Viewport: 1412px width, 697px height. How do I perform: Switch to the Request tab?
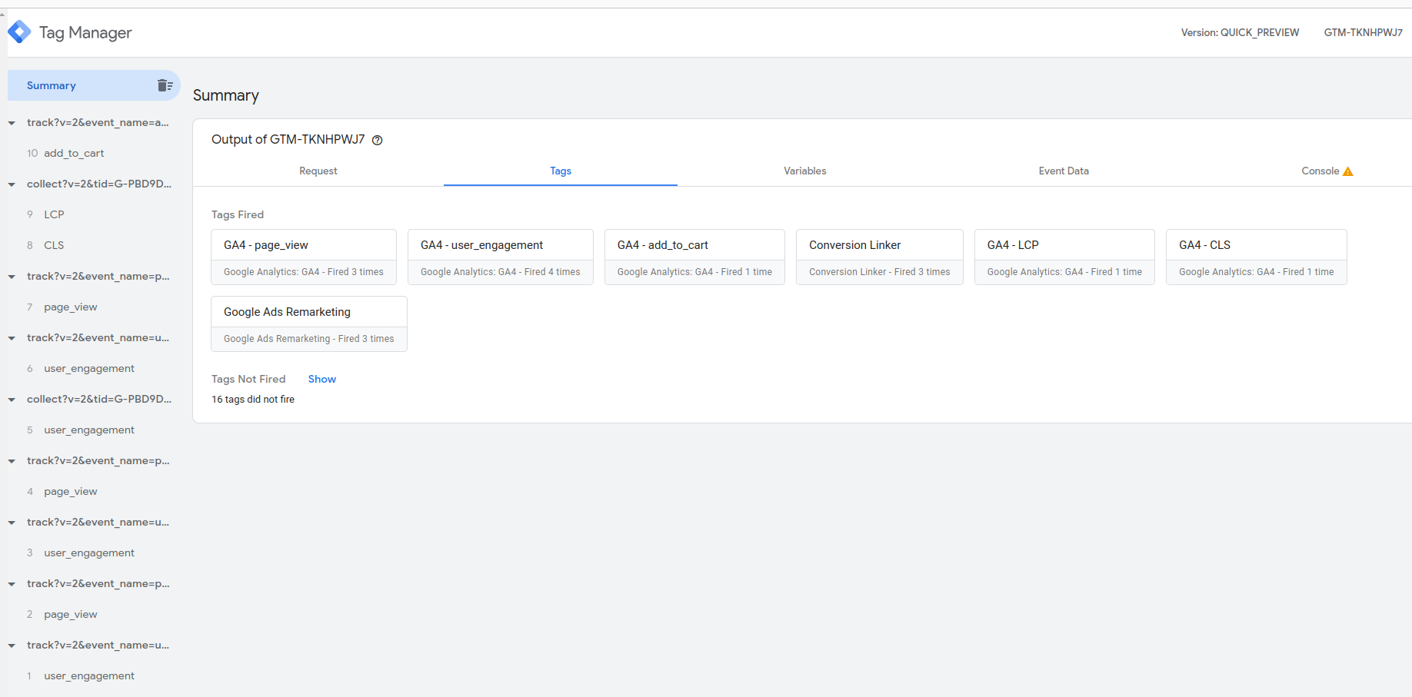pyautogui.click(x=318, y=171)
